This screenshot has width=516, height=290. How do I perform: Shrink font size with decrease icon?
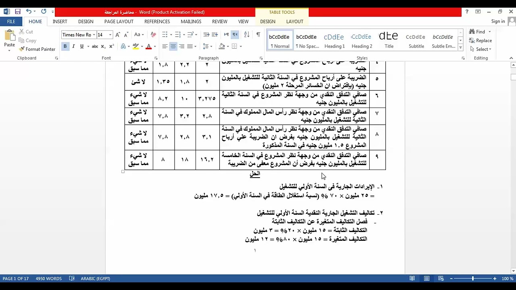click(x=126, y=35)
